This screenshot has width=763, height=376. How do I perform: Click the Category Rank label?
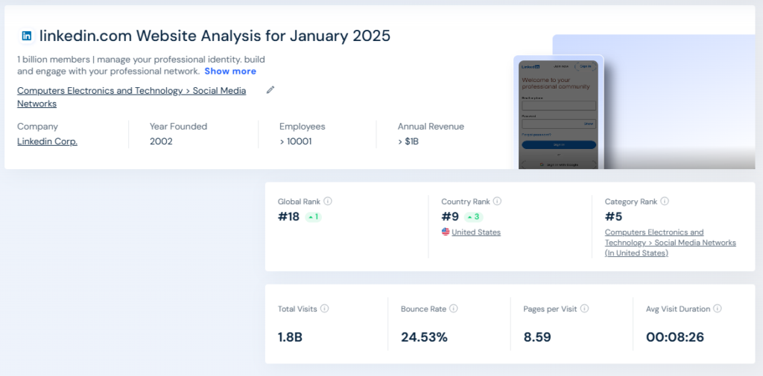tap(631, 201)
